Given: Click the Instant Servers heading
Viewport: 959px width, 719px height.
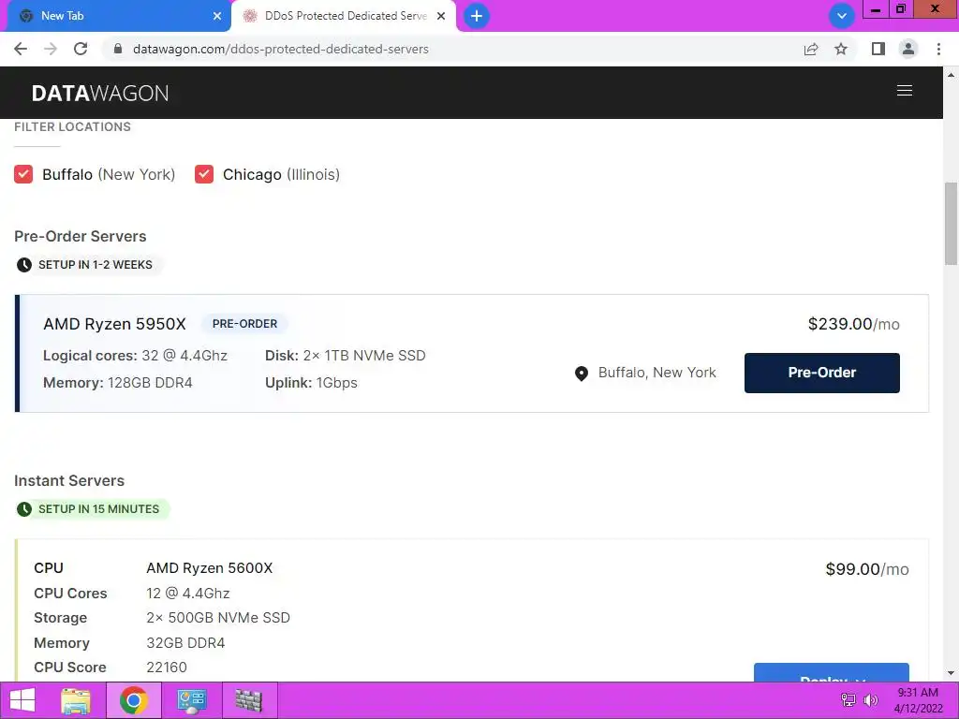Looking at the screenshot, I should (x=69, y=480).
